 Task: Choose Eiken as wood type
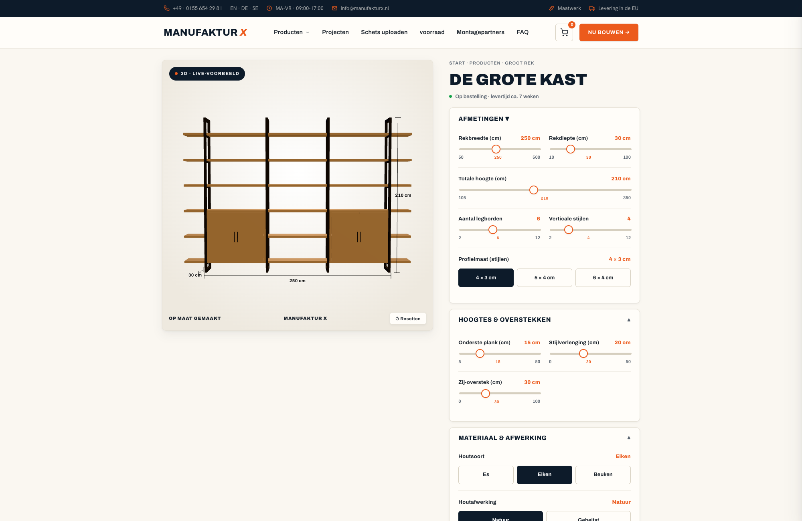545,475
